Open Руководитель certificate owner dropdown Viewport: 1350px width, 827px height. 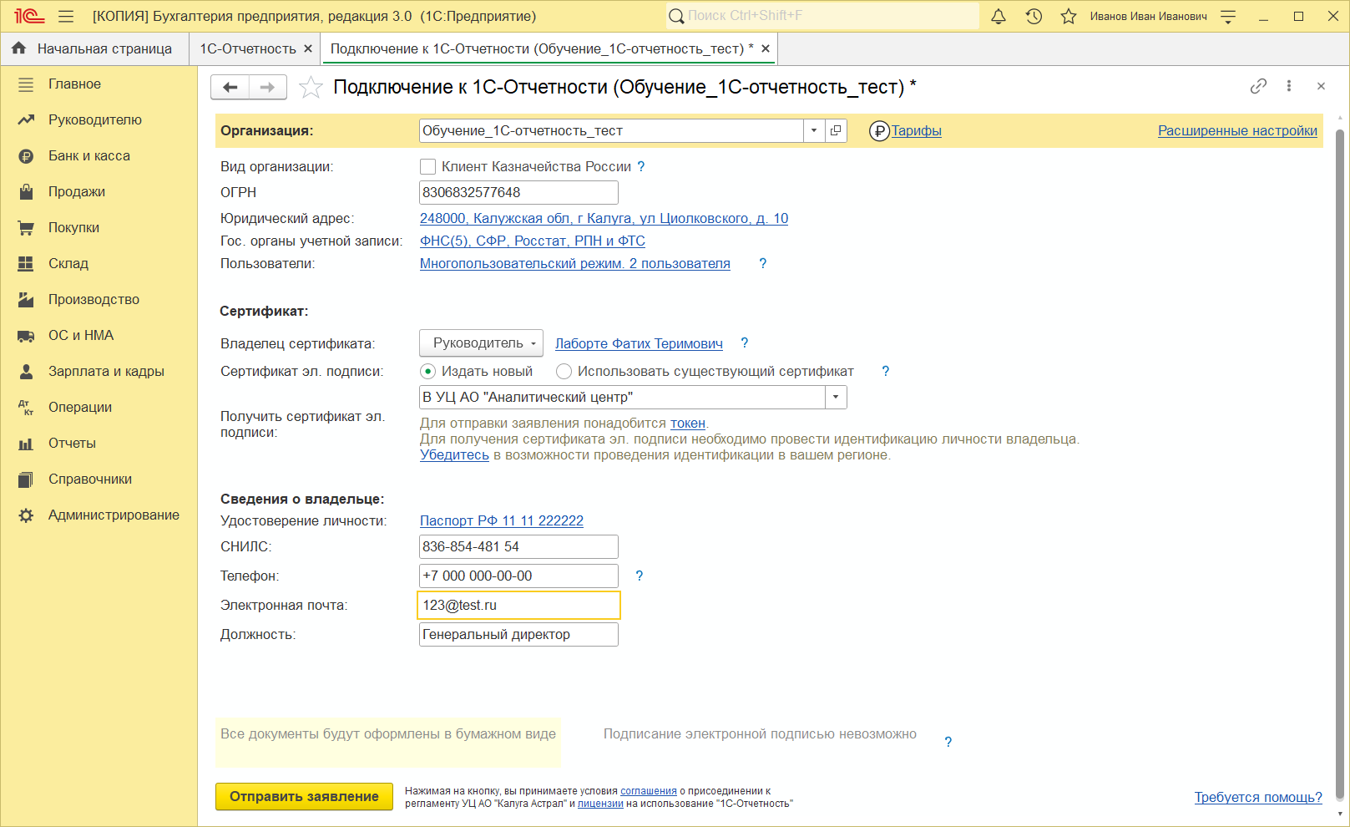coord(481,342)
